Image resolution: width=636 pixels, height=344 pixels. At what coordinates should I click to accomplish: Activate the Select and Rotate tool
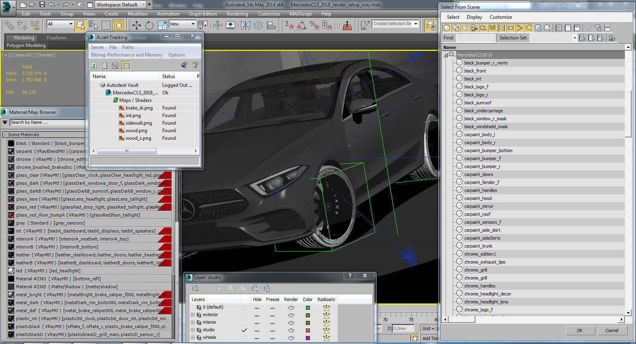tap(149, 25)
